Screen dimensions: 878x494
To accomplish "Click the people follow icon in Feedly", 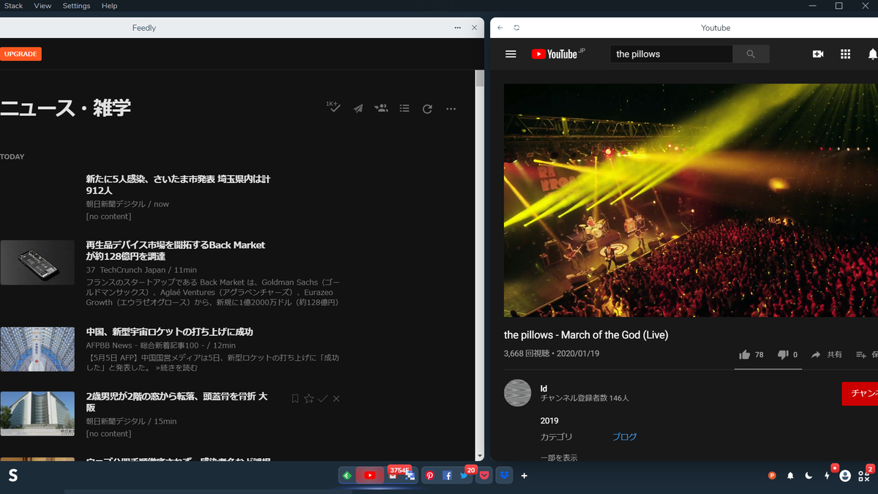I will click(381, 108).
